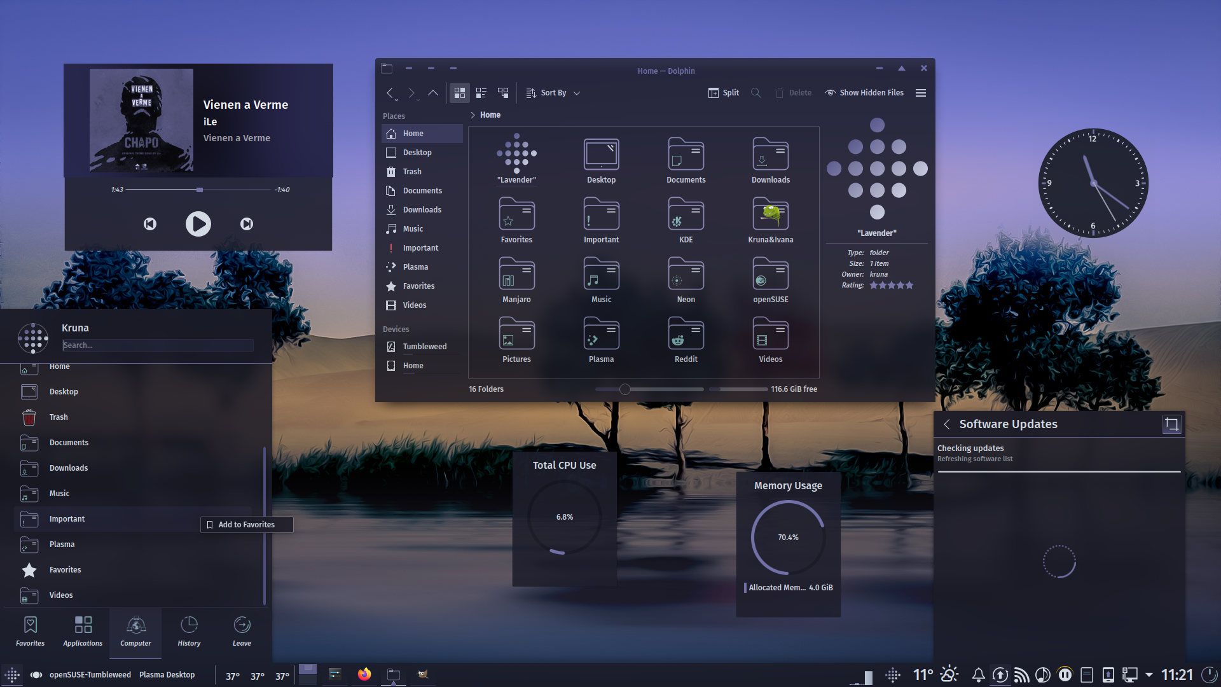1221x687 pixels.
Task: Select Trash in Dolphin Places panel
Action: click(422, 172)
